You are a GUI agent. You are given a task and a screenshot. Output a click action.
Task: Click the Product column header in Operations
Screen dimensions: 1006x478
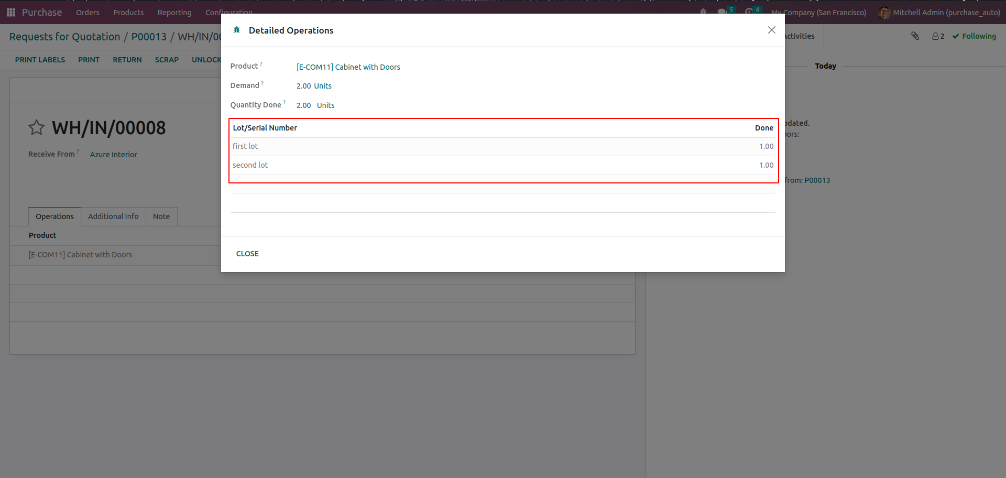click(x=42, y=235)
